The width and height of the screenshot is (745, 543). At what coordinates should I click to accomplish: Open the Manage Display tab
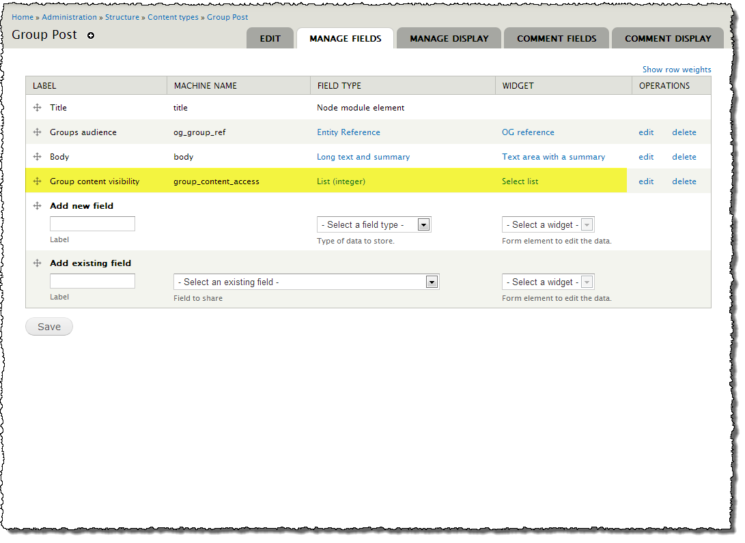click(448, 38)
